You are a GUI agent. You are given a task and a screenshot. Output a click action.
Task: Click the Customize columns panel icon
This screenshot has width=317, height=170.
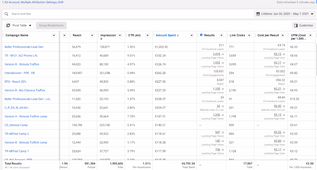click(x=296, y=25)
